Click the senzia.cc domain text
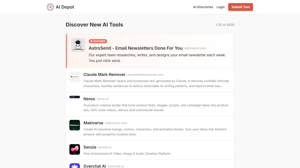The image size is (300, 168). [105, 147]
